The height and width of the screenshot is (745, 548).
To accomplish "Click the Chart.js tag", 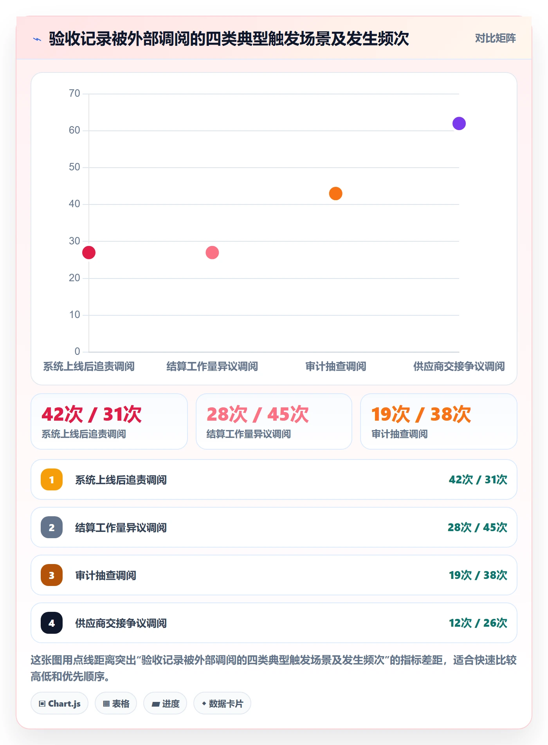I will [x=59, y=703].
